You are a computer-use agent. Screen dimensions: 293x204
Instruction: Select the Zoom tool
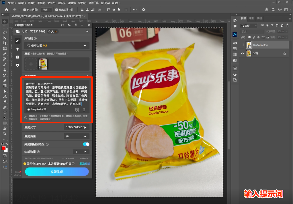[5, 134]
